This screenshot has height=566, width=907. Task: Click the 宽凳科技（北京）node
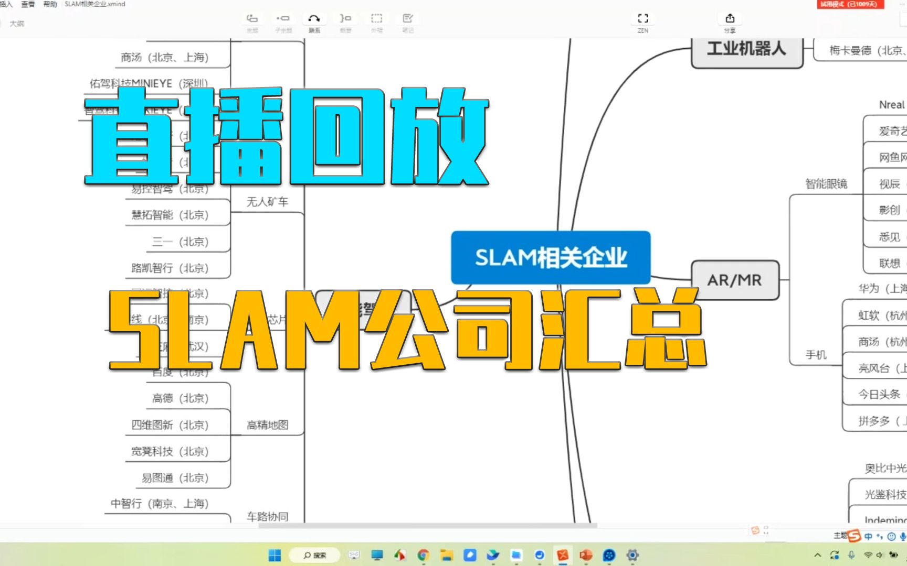170,451
